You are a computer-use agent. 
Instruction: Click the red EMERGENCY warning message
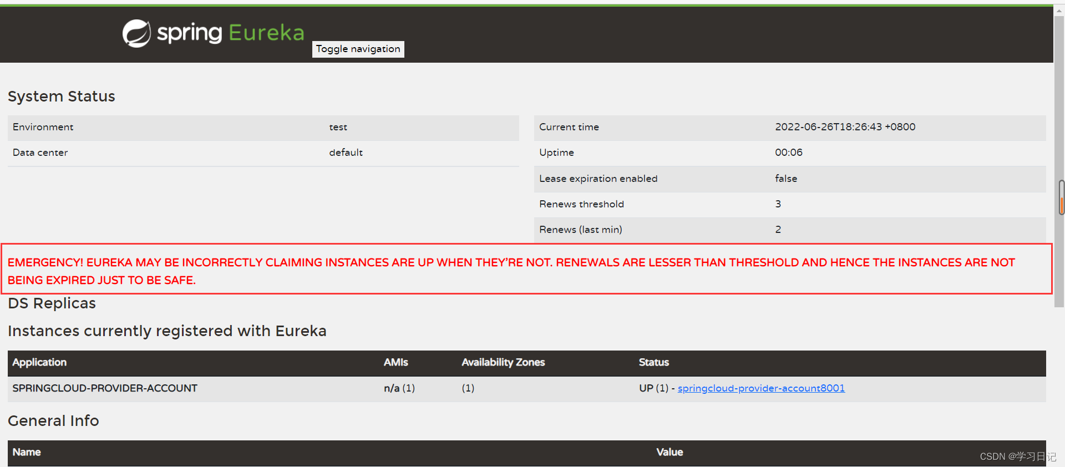pos(511,271)
